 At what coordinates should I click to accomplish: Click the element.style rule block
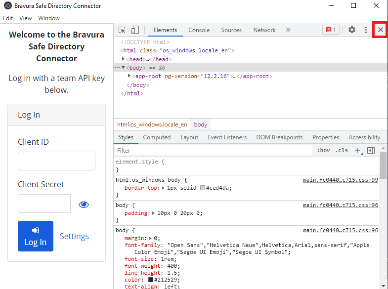[247, 165]
